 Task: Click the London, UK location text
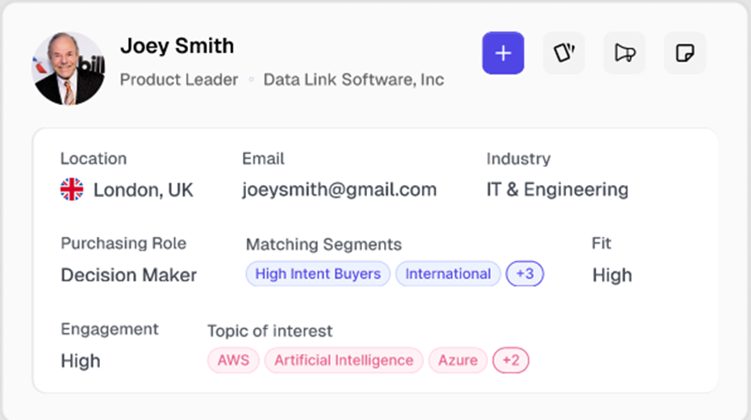coord(143,190)
